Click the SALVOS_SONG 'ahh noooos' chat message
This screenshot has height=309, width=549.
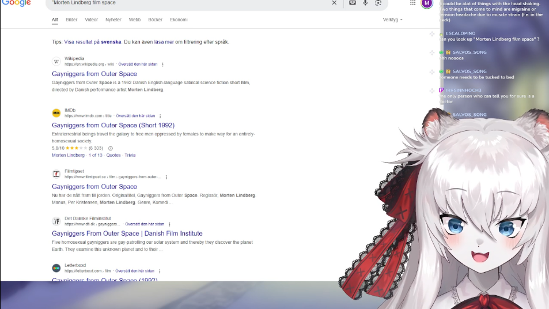(x=451, y=58)
